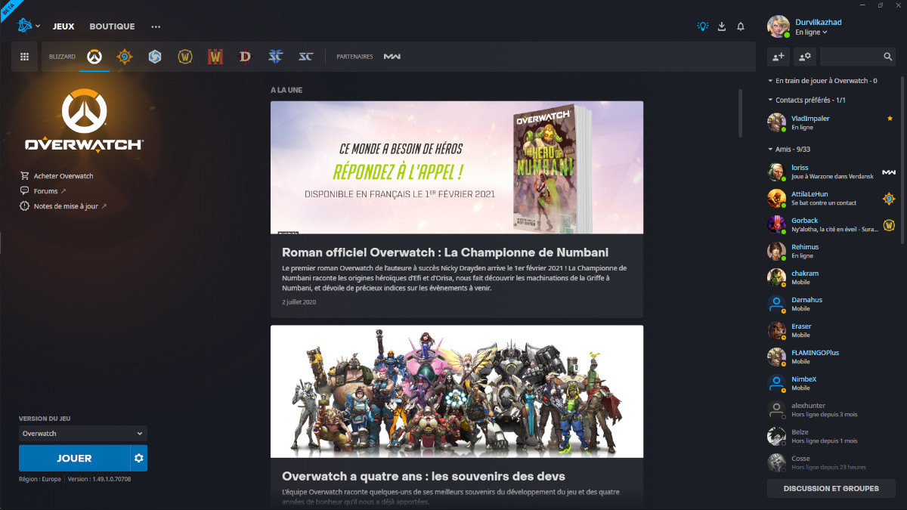Open the Diablo game icon
The image size is (907, 510).
click(x=245, y=56)
